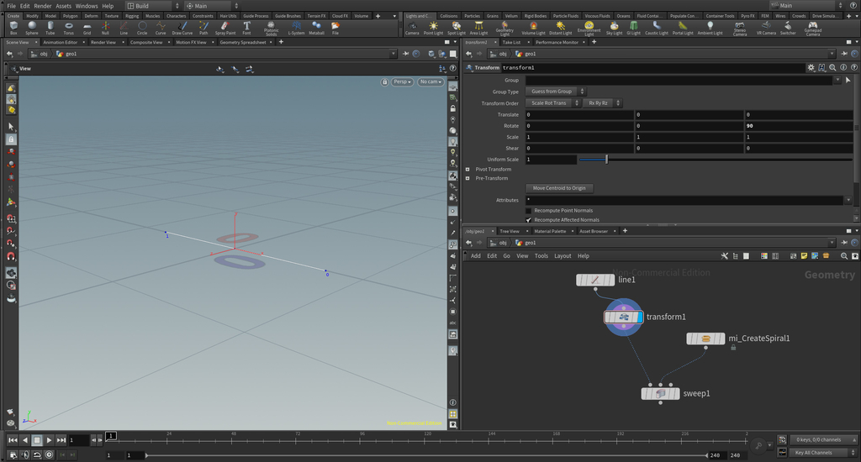Open the Persp viewport menu
The image size is (861, 462).
pyautogui.click(x=402, y=81)
